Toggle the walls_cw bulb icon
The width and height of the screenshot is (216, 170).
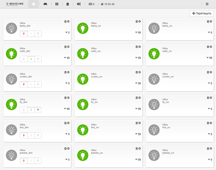coord(154,54)
